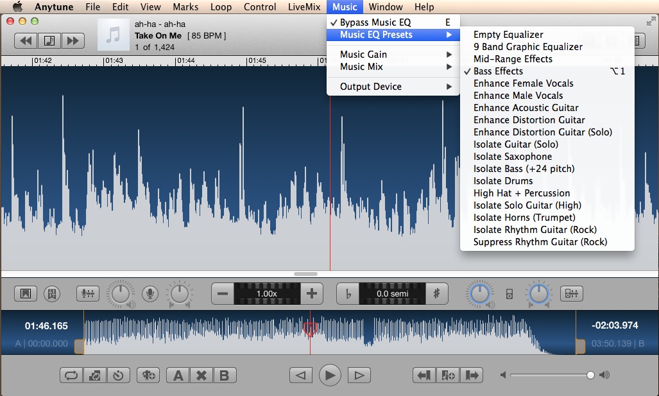Image resolution: width=659 pixels, height=396 pixels.
Task: Click the step-loop button
Action: tap(95, 375)
